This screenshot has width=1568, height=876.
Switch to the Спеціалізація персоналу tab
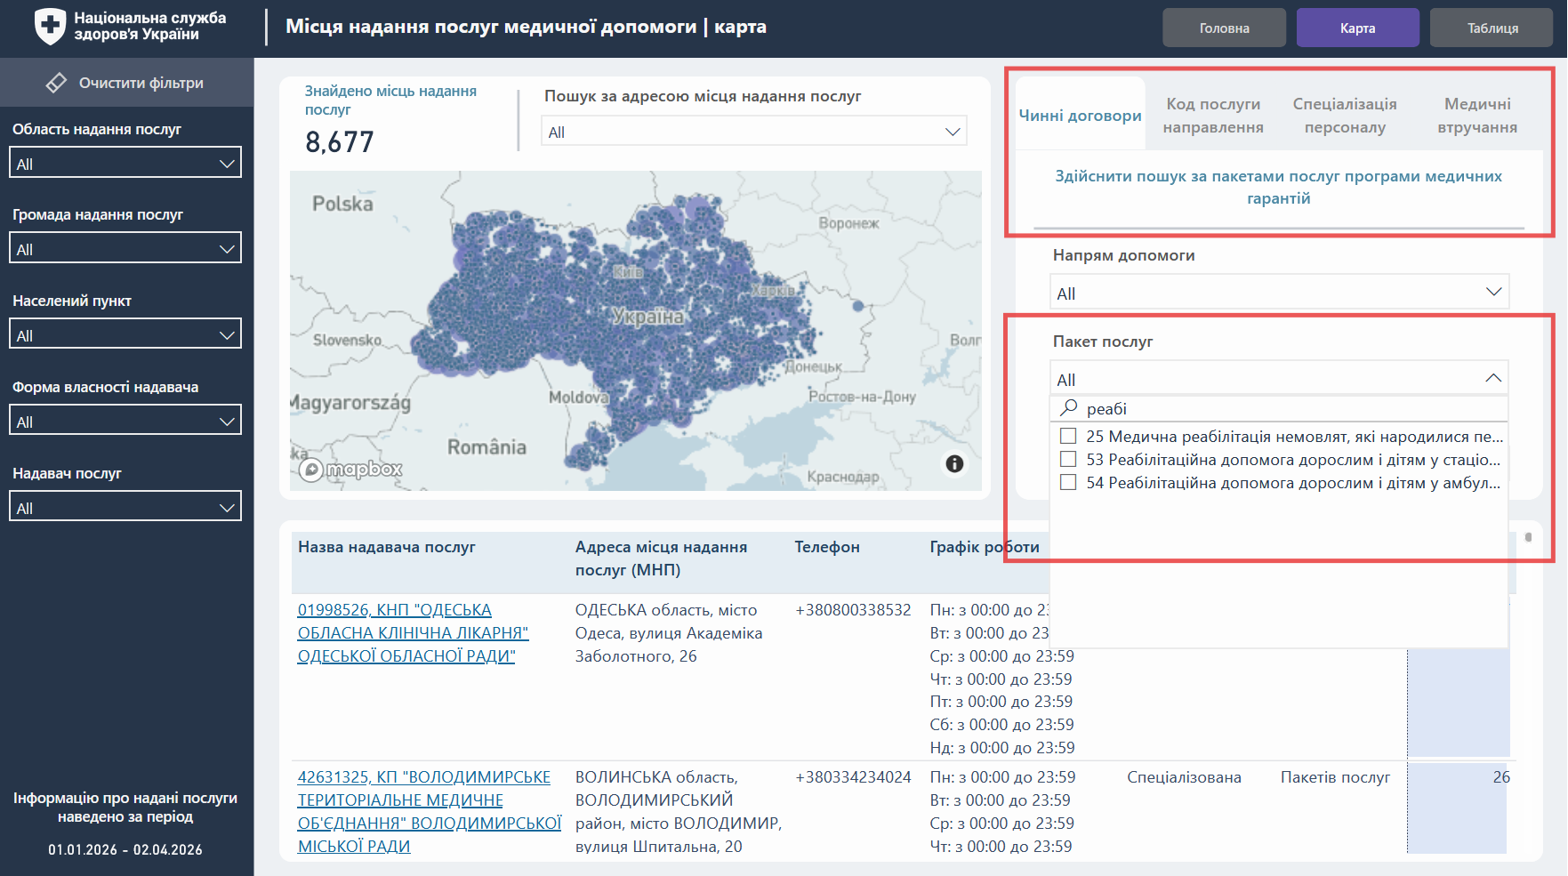[1345, 116]
